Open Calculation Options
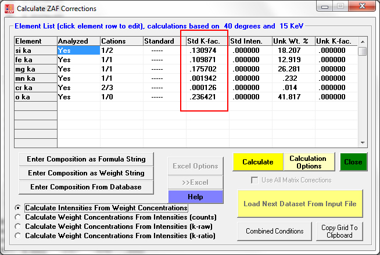The width and height of the screenshot is (380, 255). click(x=307, y=162)
